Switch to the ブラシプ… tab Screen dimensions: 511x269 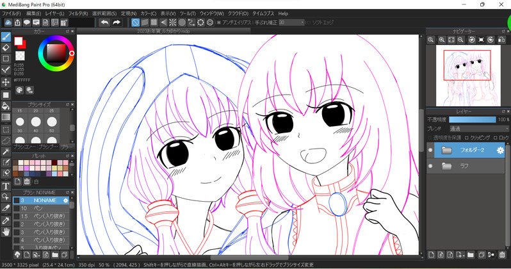tap(48, 147)
